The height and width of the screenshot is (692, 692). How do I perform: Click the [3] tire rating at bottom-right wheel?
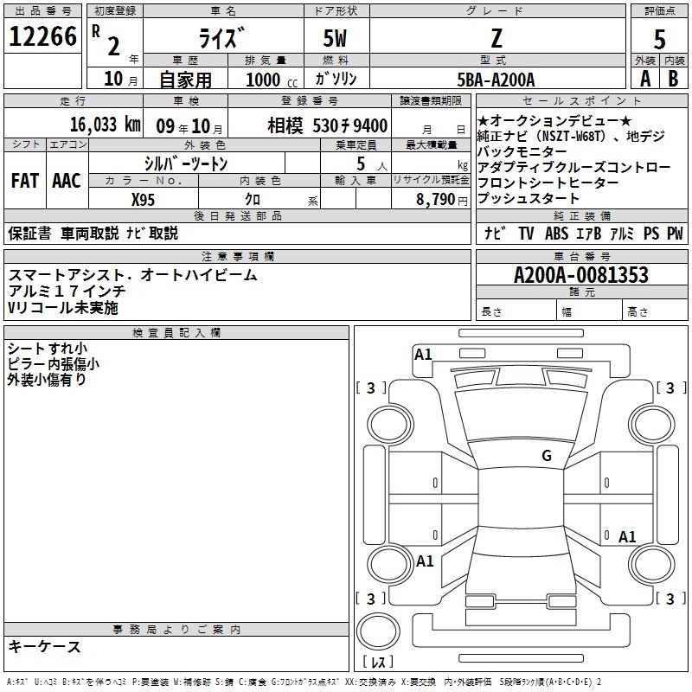click(x=670, y=599)
